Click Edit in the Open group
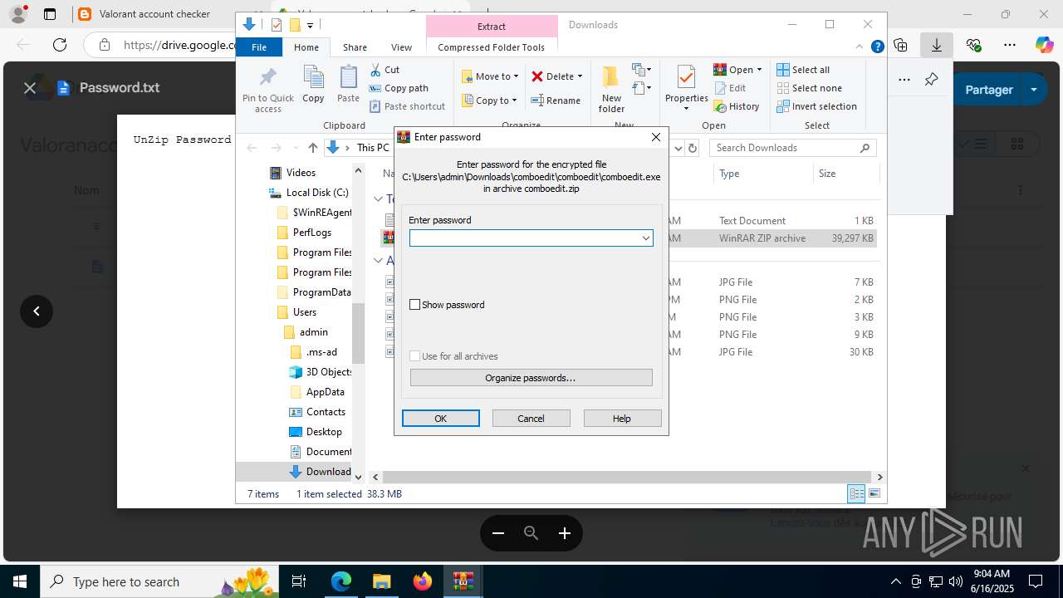The height and width of the screenshot is (598, 1063). pyautogui.click(x=729, y=88)
